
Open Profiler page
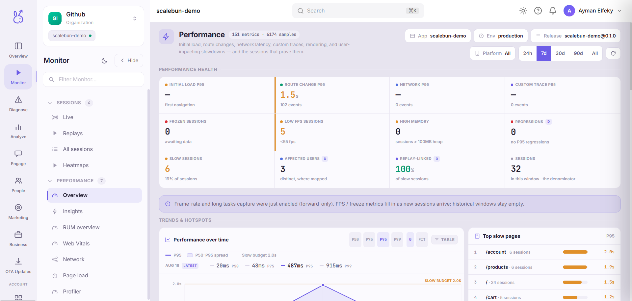tap(95, 291)
